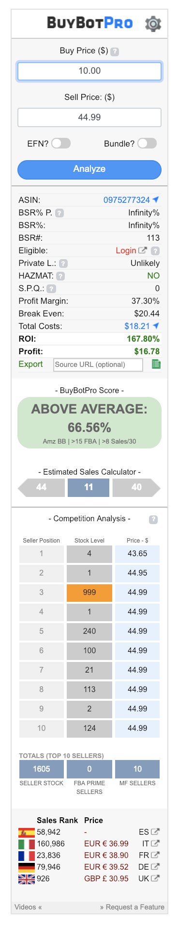Open ASIN 0975277324 link
This screenshot has width=178, height=925.
pyautogui.click(x=127, y=200)
